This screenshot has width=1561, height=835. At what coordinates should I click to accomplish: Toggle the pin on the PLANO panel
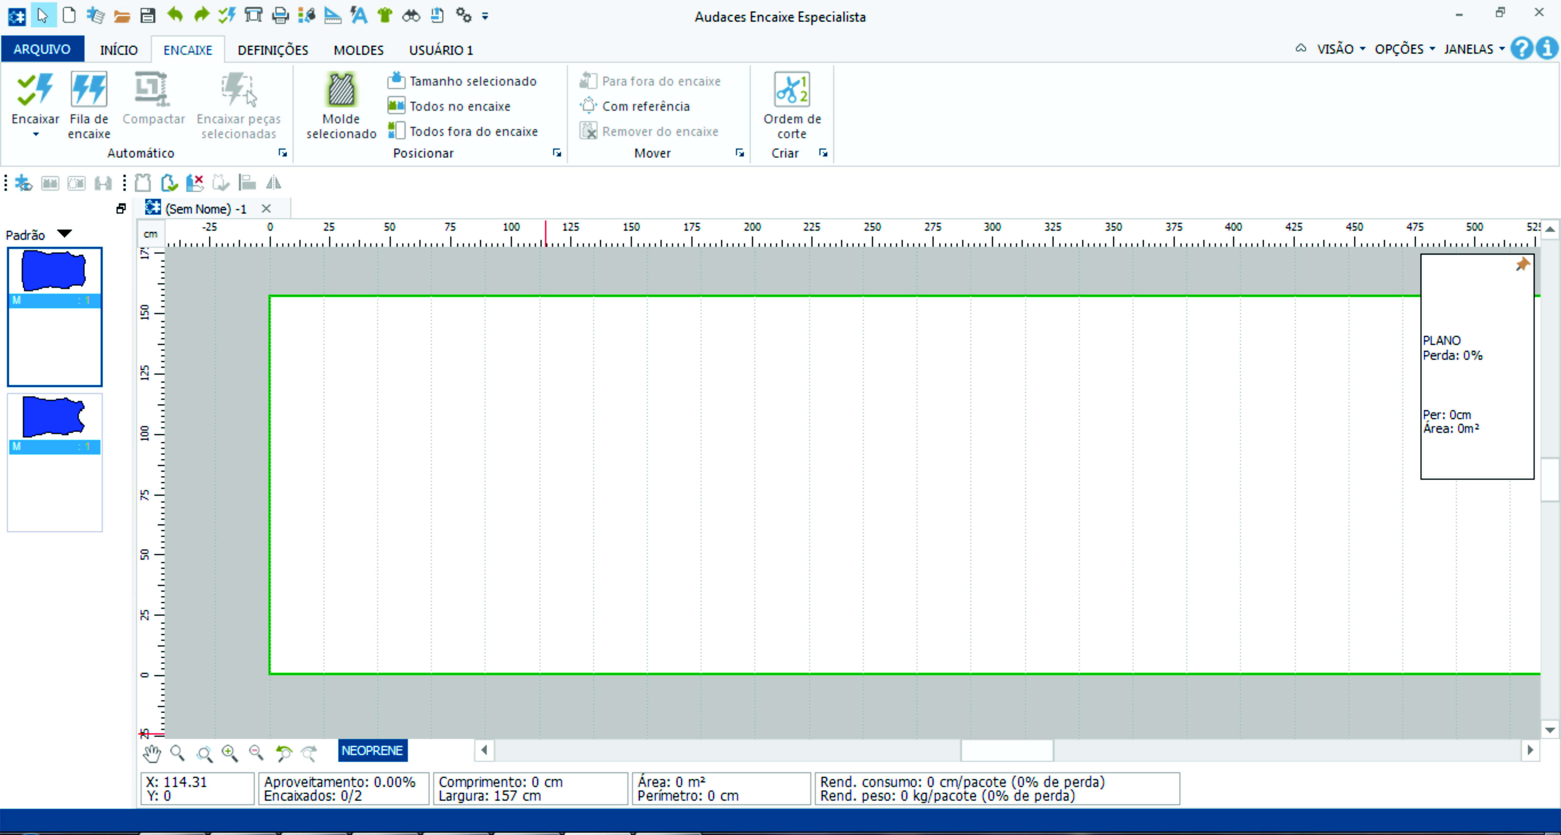(x=1522, y=264)
